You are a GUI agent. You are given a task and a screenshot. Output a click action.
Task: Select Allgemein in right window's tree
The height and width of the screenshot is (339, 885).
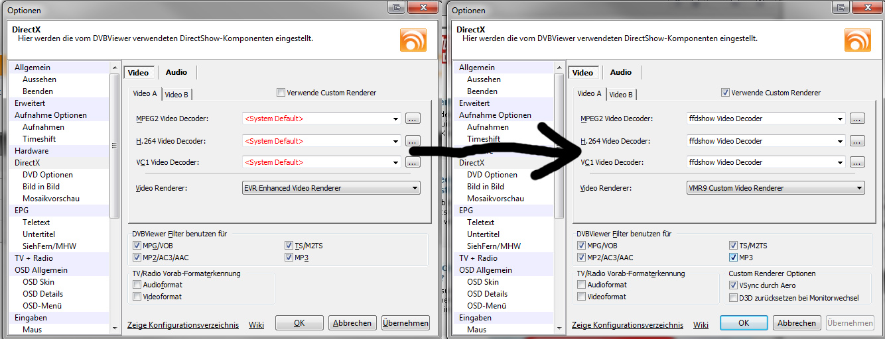(477, 68)
